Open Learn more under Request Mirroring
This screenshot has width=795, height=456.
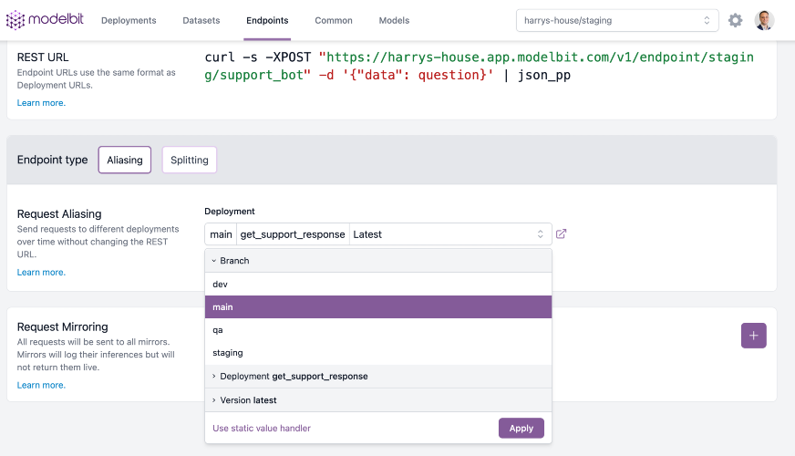pos(41,385)
